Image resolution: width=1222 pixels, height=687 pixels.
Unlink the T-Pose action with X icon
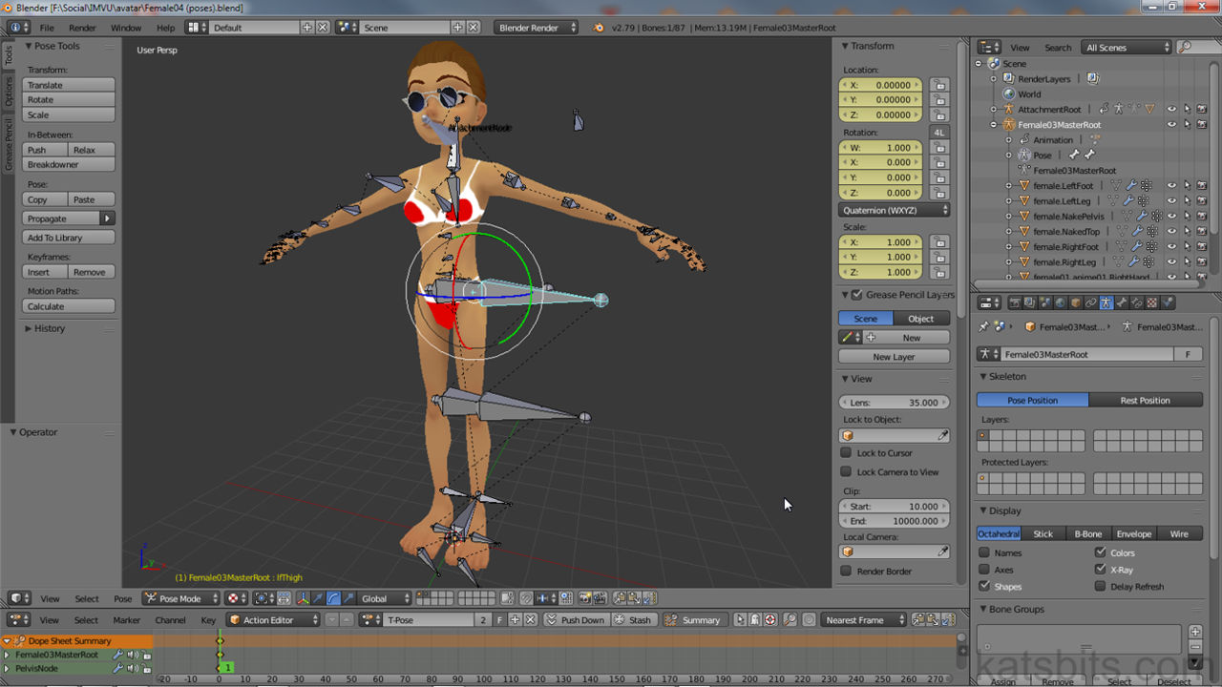(x=531, y=620)
